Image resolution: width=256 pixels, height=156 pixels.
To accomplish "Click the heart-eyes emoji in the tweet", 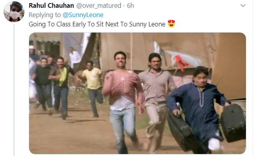I will (171, 24).
